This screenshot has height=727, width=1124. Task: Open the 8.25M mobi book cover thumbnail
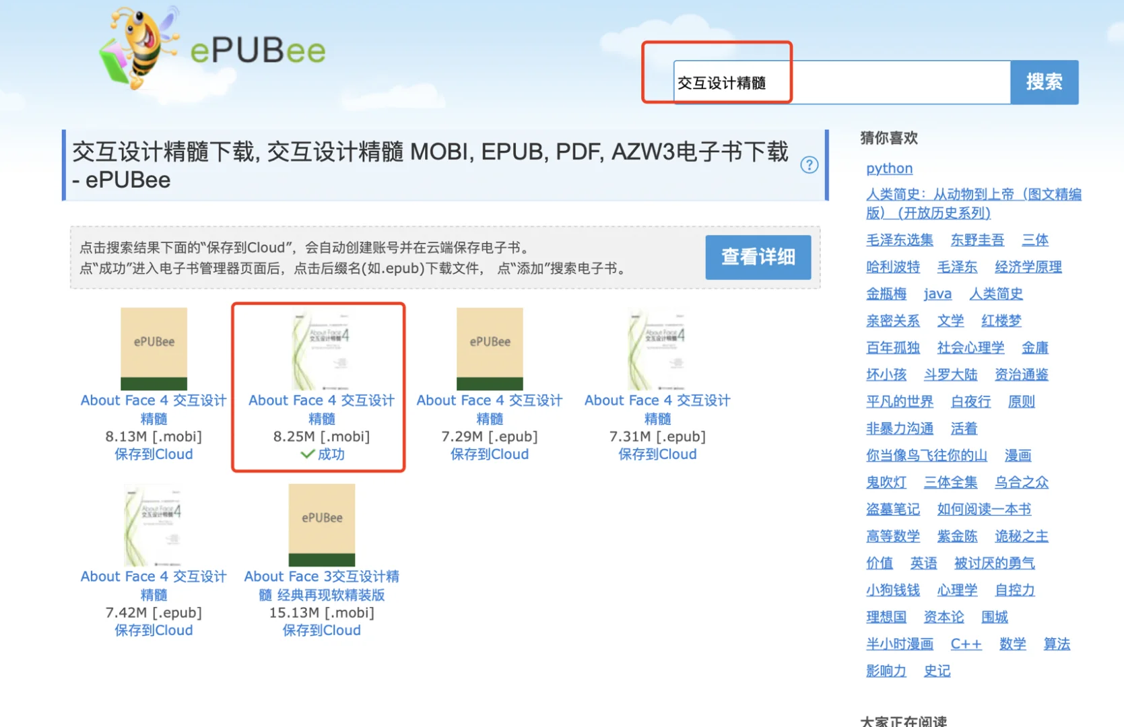pyautogui.click(x=322, y=349)
